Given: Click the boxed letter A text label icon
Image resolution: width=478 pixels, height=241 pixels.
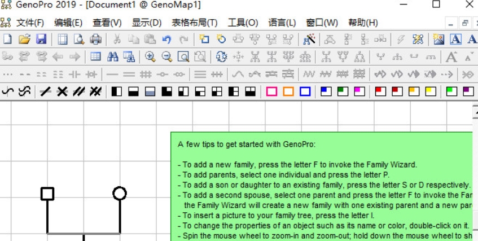Looking at the screenshot, I should tap(455, 39).
